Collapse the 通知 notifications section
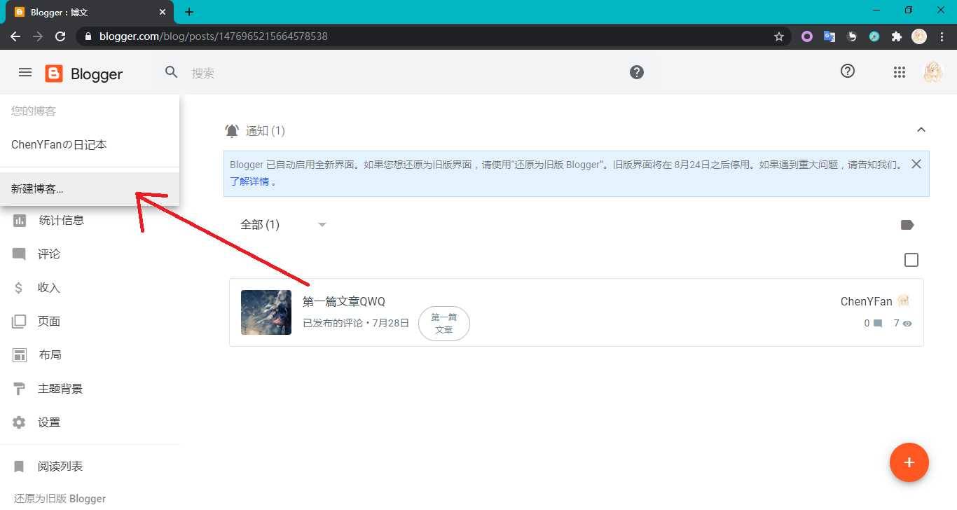 click(x=921, y=130)
